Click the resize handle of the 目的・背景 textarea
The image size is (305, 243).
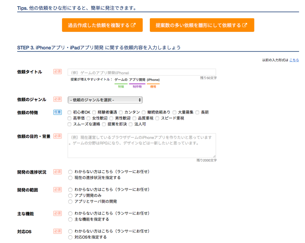click(x=214, y=156)
